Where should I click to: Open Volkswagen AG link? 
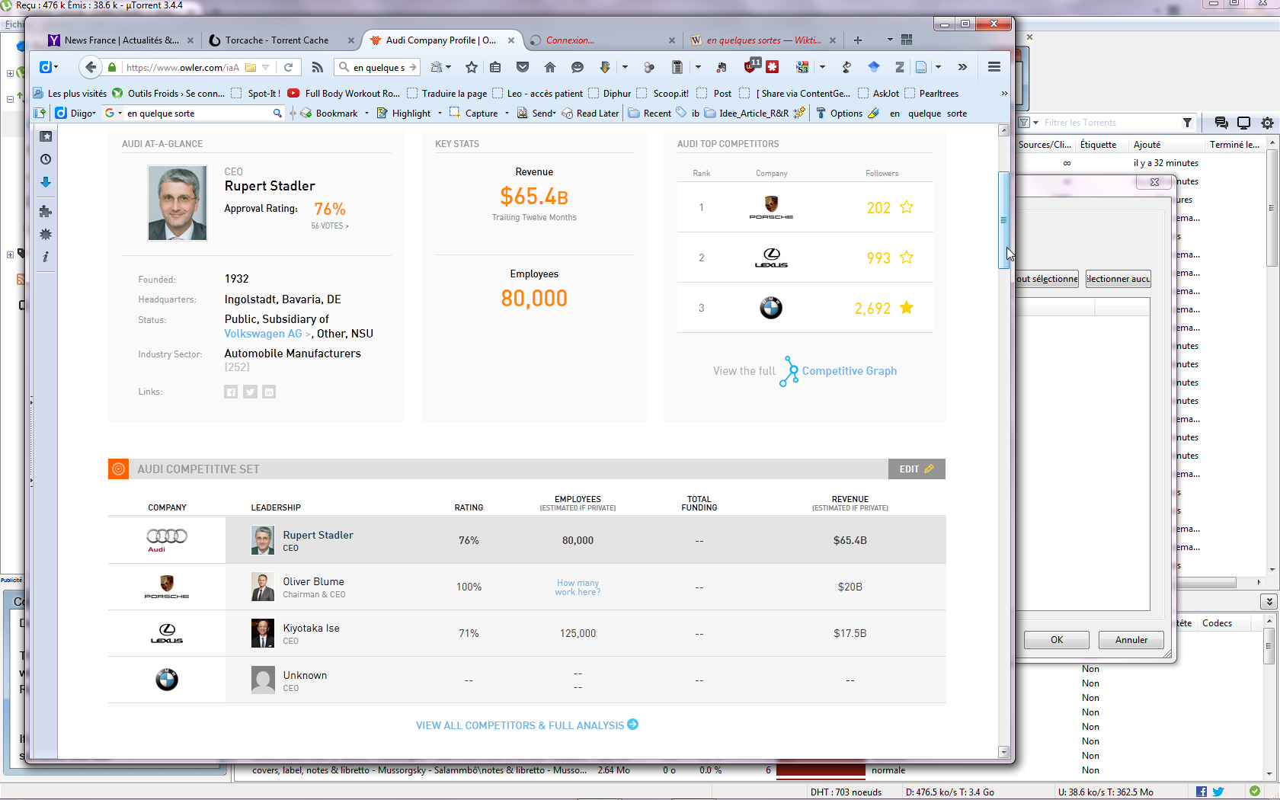[263, 334]
